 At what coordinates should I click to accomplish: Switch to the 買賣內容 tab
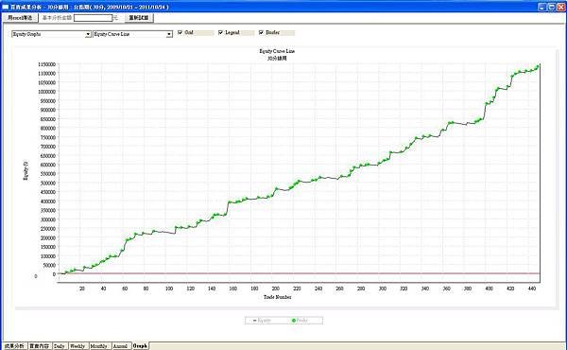(39, 346)
